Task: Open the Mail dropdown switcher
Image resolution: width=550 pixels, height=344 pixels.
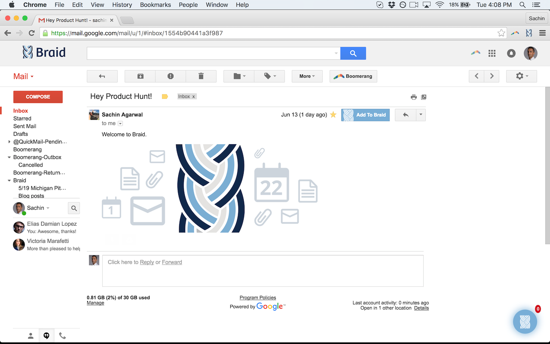Action: point(23,76)
